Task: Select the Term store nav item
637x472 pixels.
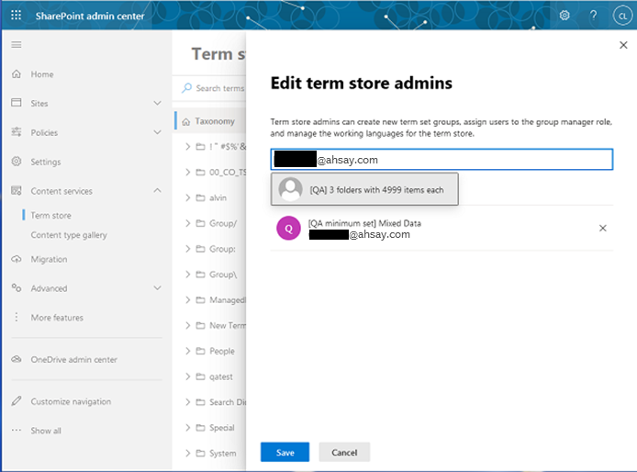Action: (x=50, y=216)
